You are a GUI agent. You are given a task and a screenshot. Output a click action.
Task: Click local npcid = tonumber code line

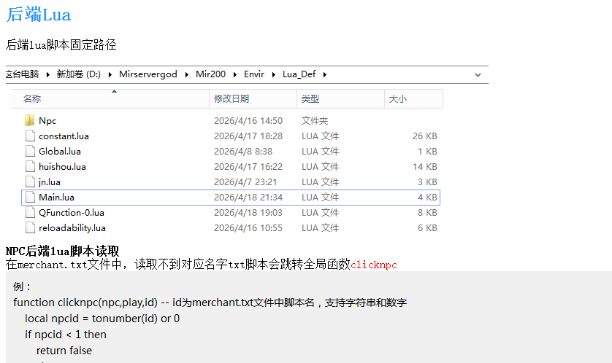[102, 319]
